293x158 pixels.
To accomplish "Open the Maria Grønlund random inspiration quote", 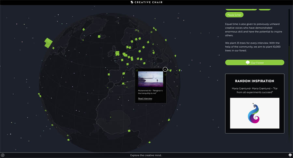I will click(x=255, y=90).
